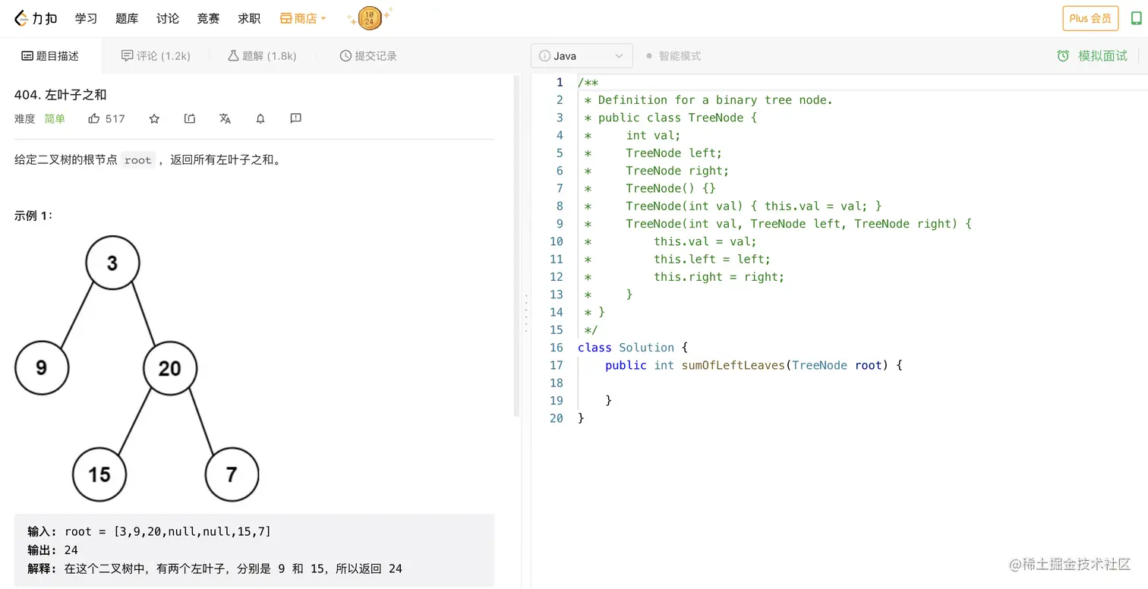Switch to 评论 (1.2k) tab

[x=156, y=56]
